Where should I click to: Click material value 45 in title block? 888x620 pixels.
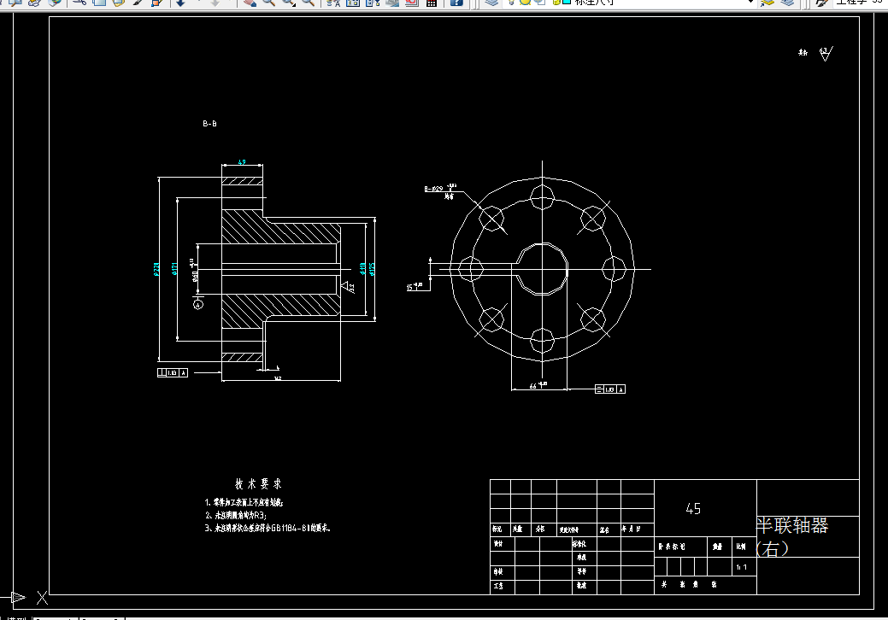(693, 509)
